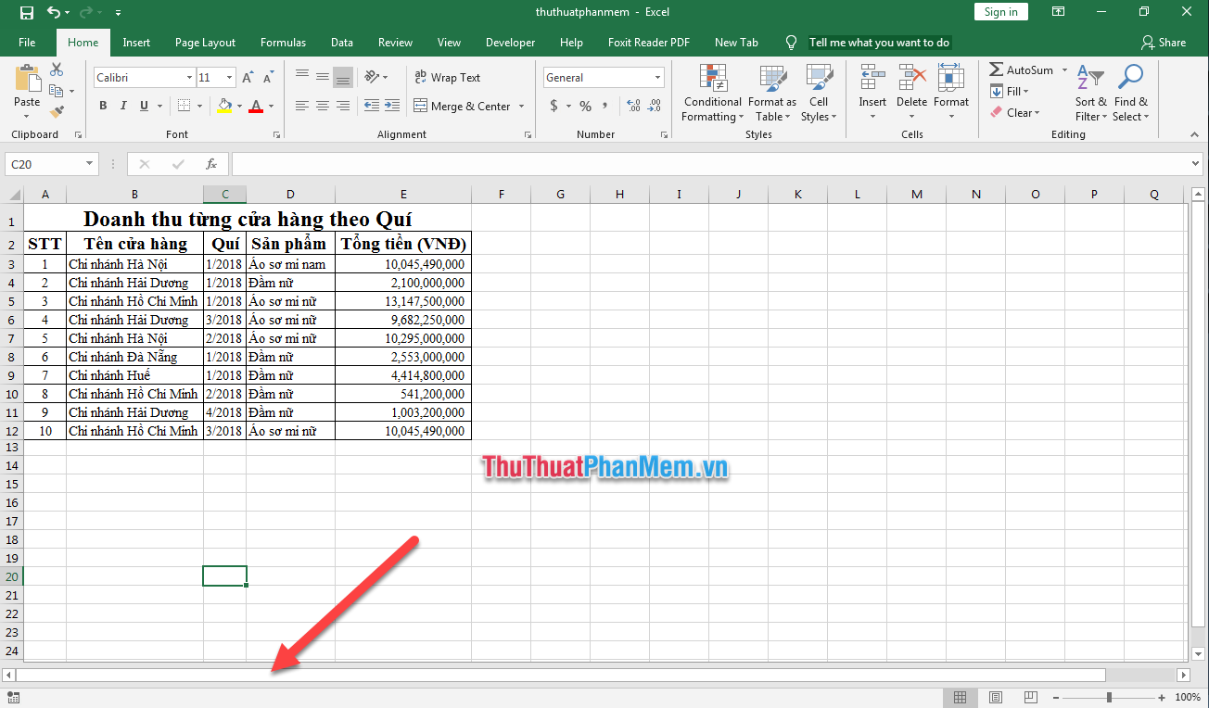
Task: Switch to Page Layout view icon
Action: point(996,697)
